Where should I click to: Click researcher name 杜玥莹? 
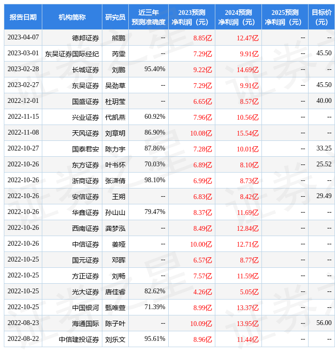115,101
